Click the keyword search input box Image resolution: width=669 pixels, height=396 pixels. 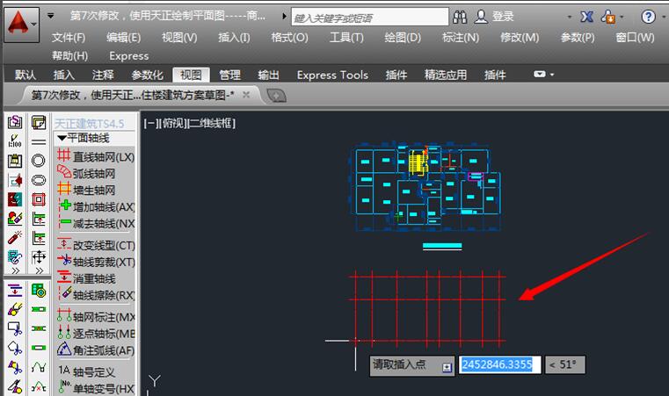pos(367,17)
